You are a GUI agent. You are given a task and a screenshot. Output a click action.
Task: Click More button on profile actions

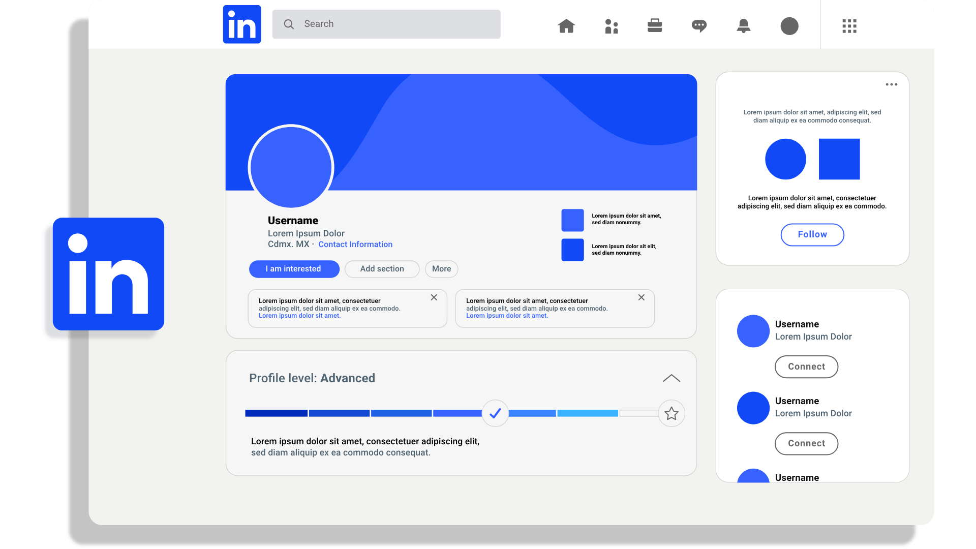pyautogui.click(x=440, y=268)
